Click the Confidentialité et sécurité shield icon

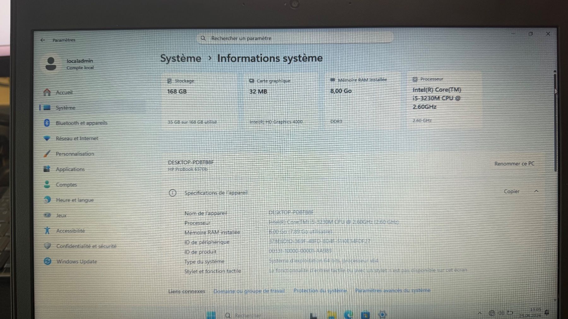[47, 246]
